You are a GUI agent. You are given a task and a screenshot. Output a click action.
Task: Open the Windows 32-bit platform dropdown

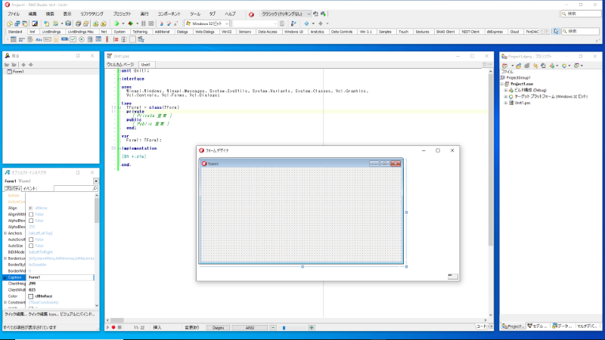click(x=227, y=23)
